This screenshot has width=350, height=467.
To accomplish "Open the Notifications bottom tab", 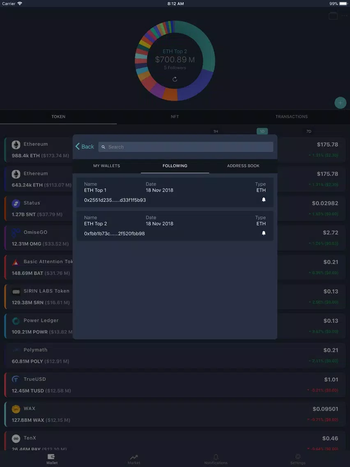I will (x=216, y=459).
